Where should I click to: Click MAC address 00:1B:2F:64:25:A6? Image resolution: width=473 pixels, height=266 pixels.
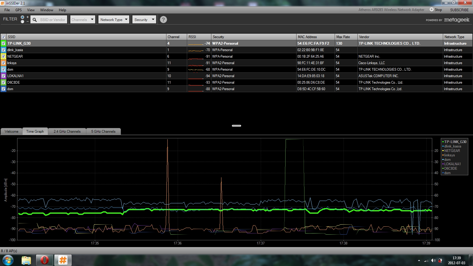(310, 56)
